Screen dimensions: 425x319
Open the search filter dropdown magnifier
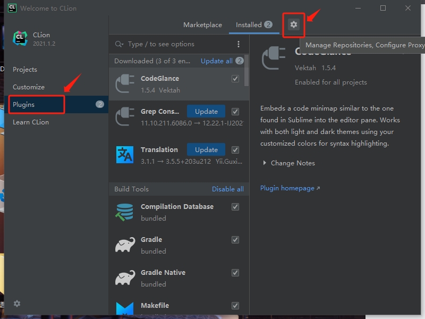pos(120,44)
